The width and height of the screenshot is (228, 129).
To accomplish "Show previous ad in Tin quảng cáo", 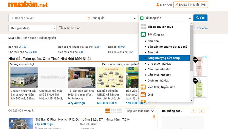I will pyautogui.click(x=194, y=111).
